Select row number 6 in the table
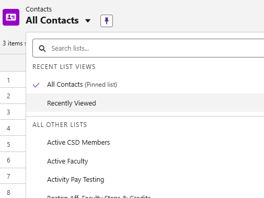The height and width of the screenshot is (198, 264). 8,160
